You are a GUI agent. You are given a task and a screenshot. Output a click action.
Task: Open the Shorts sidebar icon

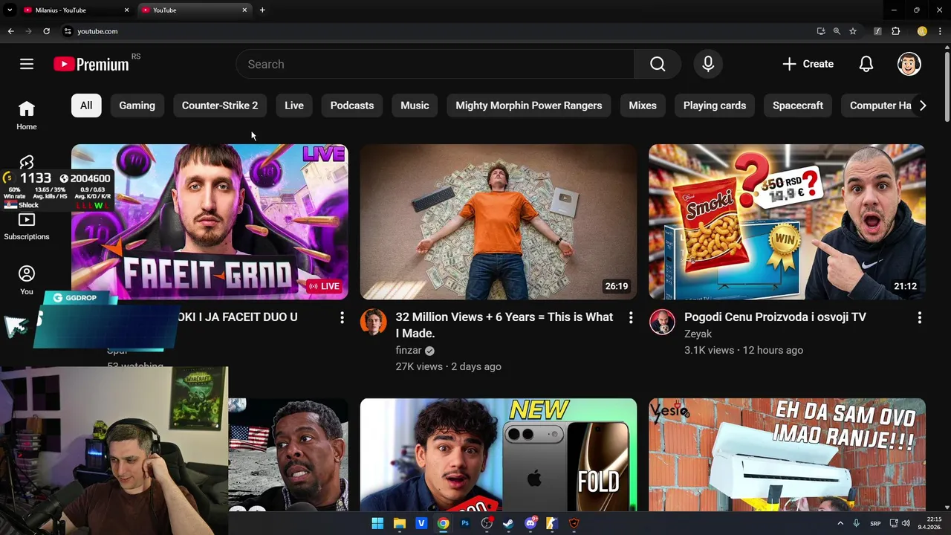27,163
